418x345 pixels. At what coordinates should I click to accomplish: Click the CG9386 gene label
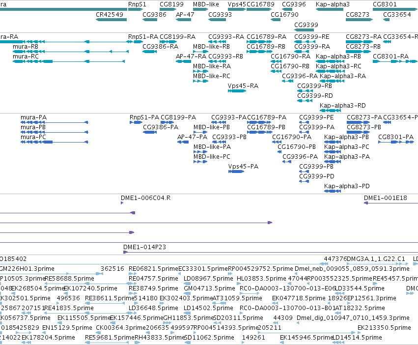(x=154, y=14)
